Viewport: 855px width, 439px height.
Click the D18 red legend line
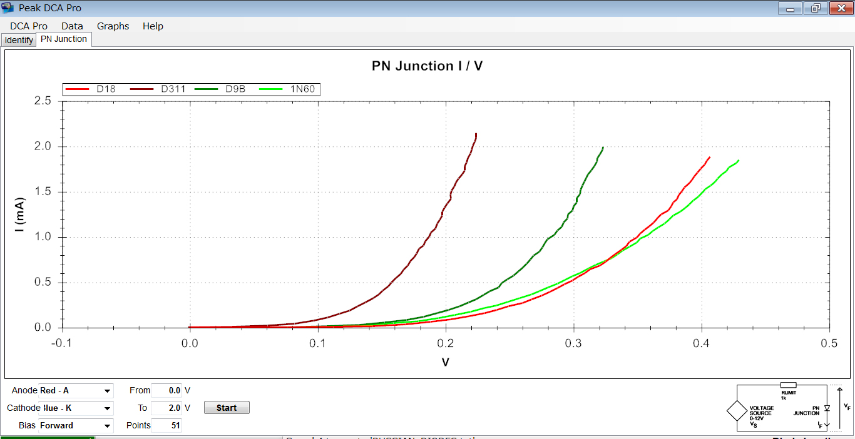(78, 89)
